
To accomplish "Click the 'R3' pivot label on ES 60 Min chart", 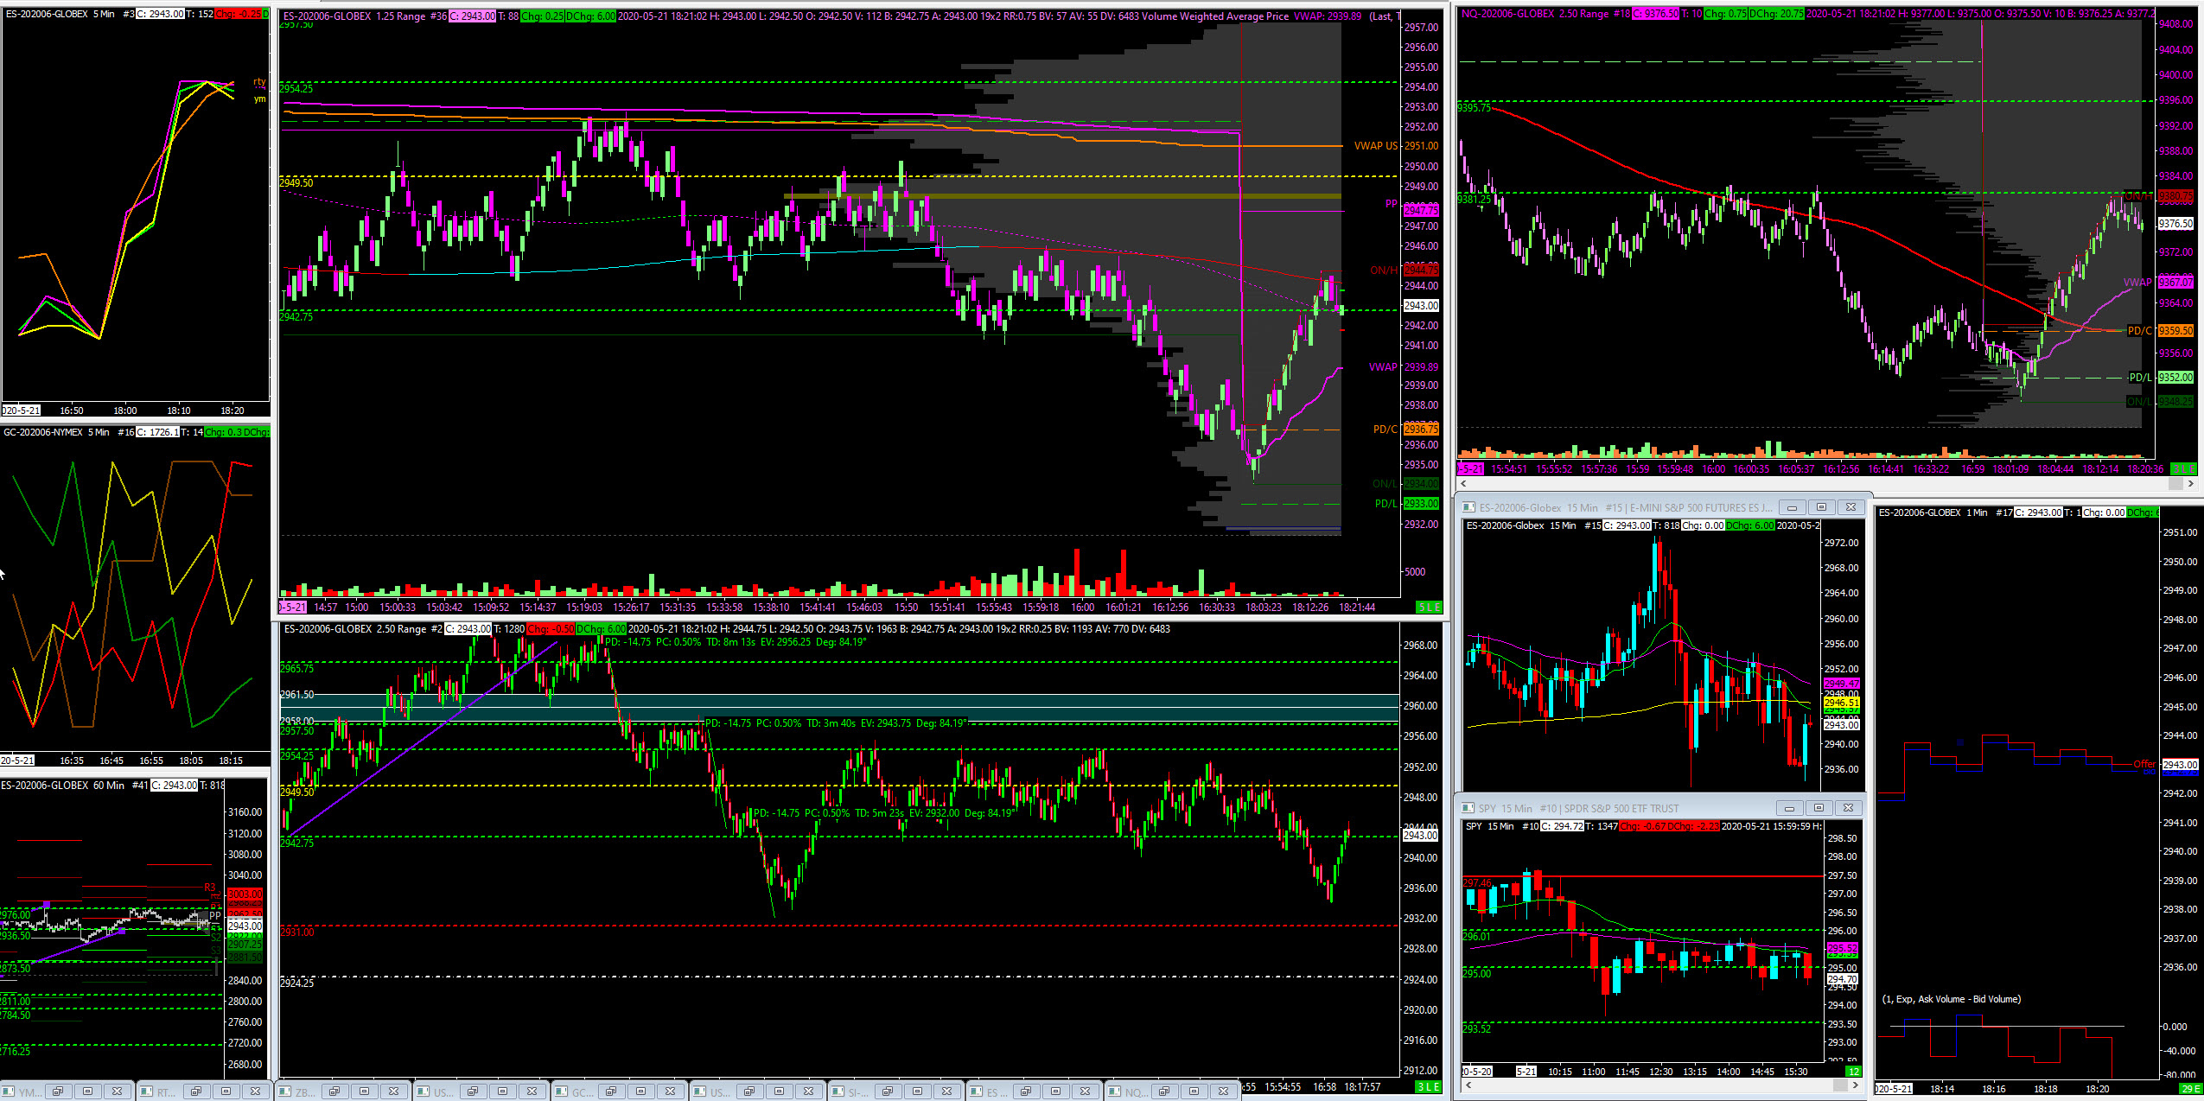I will tap(209, 888).
